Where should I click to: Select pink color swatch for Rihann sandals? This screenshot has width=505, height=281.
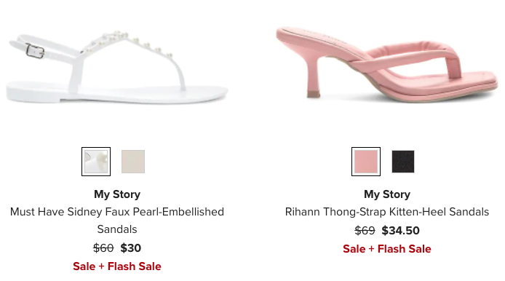click(366, 162)
